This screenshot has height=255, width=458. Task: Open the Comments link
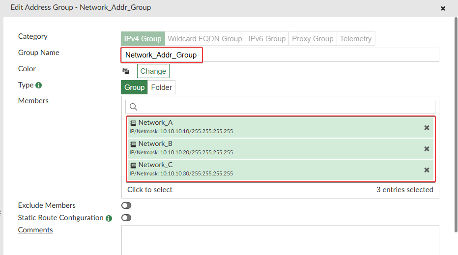tap(35, 230)
